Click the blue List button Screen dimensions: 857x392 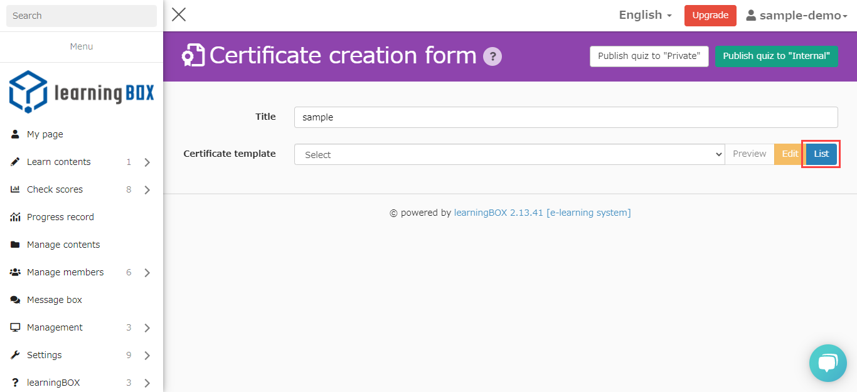(821, 154)
